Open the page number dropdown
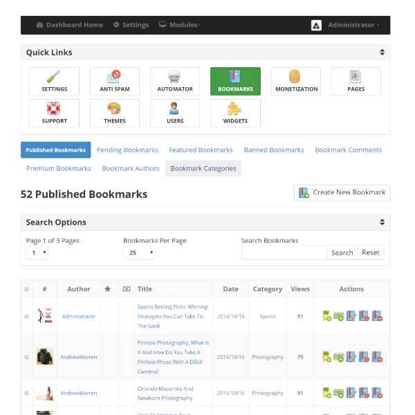415x415 pixels. pos(37,253)
